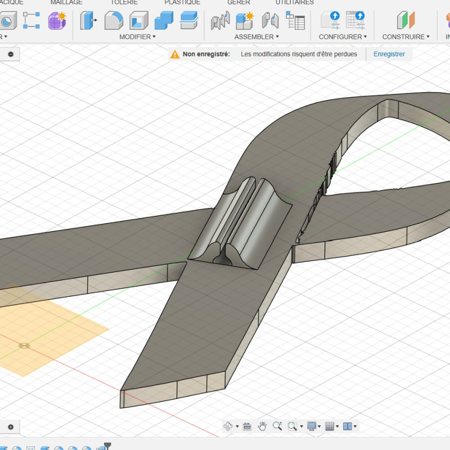Expand the comments panel with plus button
The width and height of the screenshot is (450, 450).
[x=11, y=427]
